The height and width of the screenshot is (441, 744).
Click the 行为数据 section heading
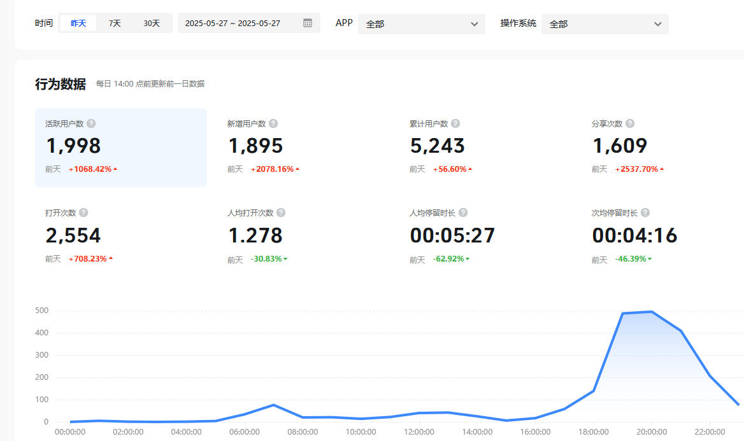coord(61,84)
